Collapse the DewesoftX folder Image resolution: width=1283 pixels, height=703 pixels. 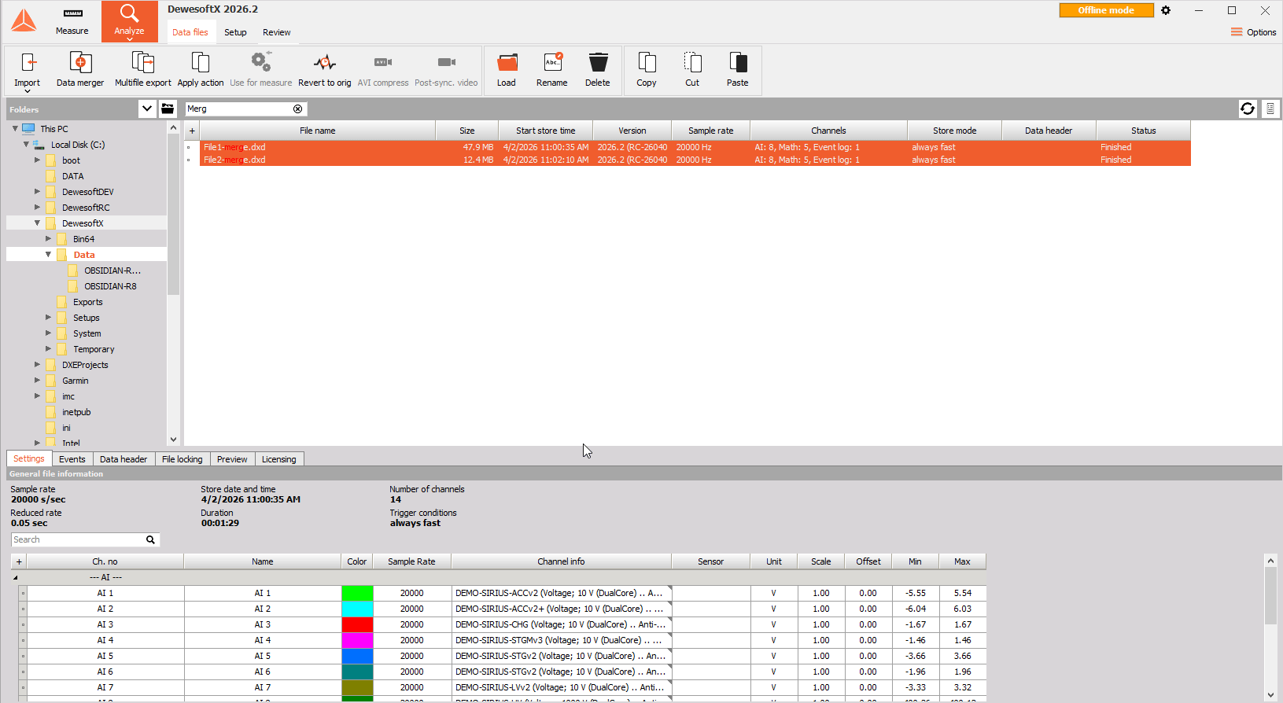pos(37,223)
